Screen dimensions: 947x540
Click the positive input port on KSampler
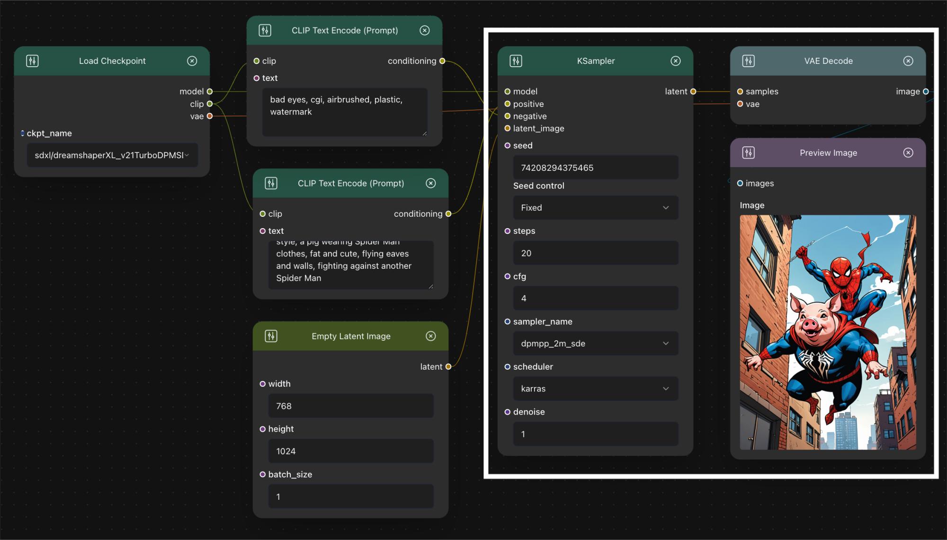point(508,104)
